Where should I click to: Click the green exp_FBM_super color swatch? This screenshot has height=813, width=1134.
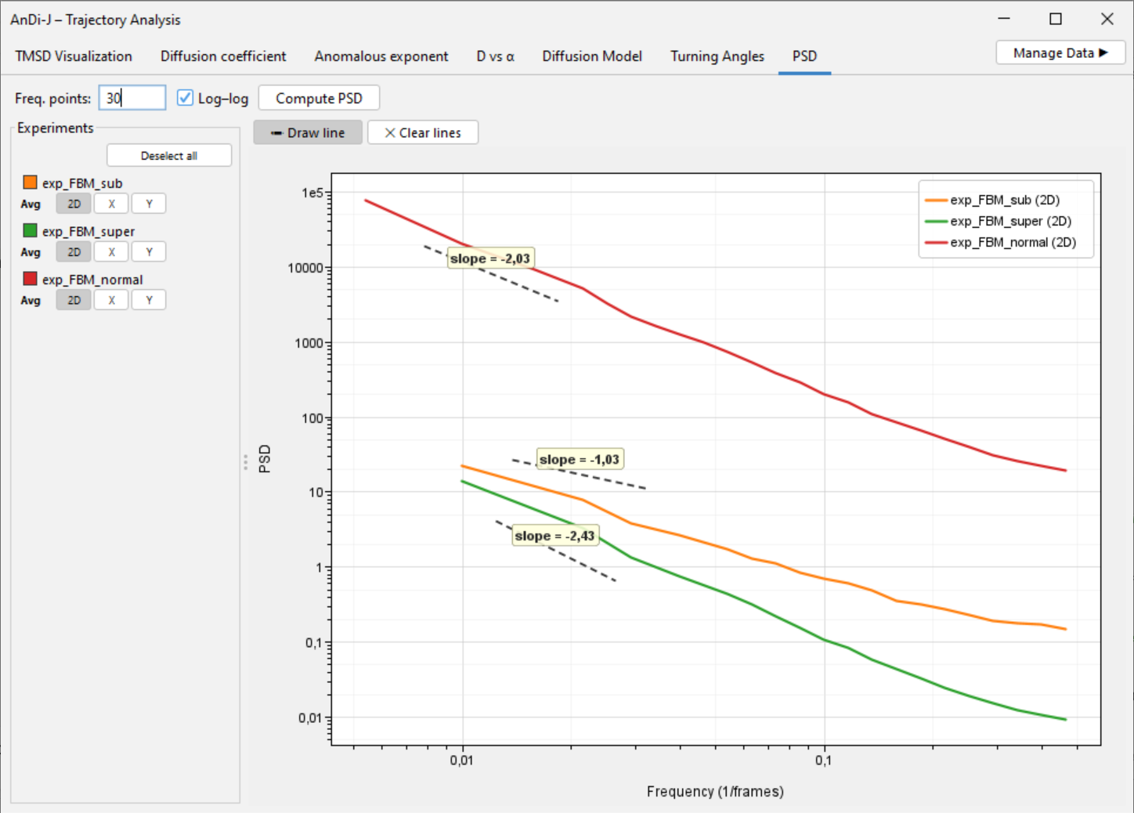[x=30, y=230]
